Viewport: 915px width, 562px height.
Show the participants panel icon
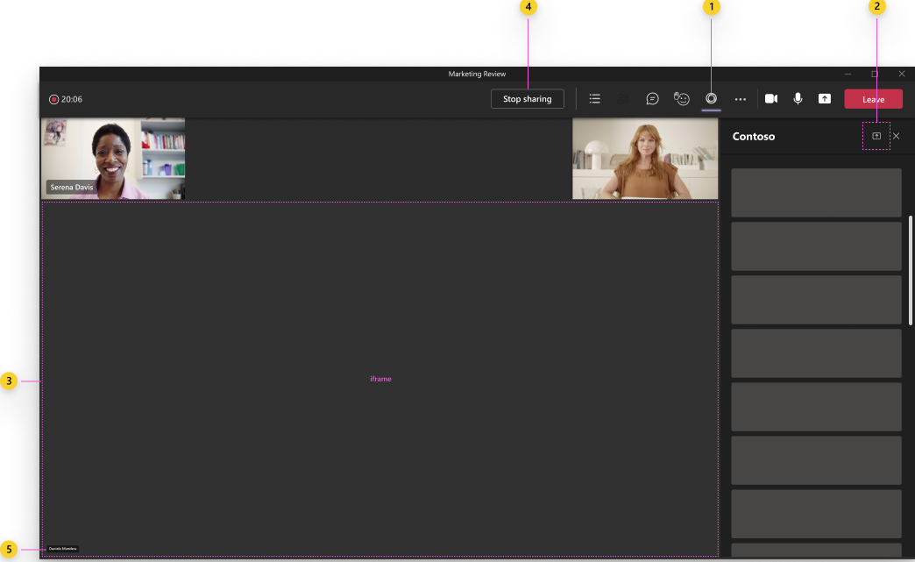[623, 98]
